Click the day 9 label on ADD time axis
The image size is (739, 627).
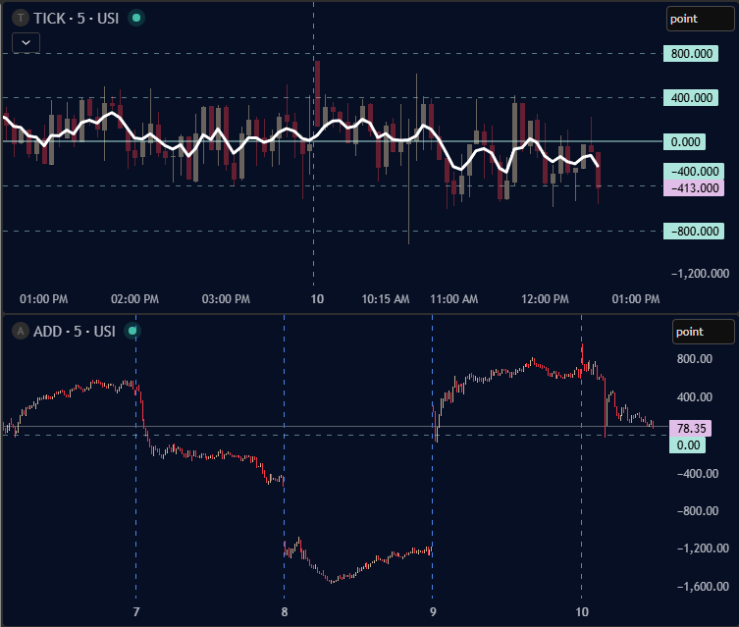[433, 612]
